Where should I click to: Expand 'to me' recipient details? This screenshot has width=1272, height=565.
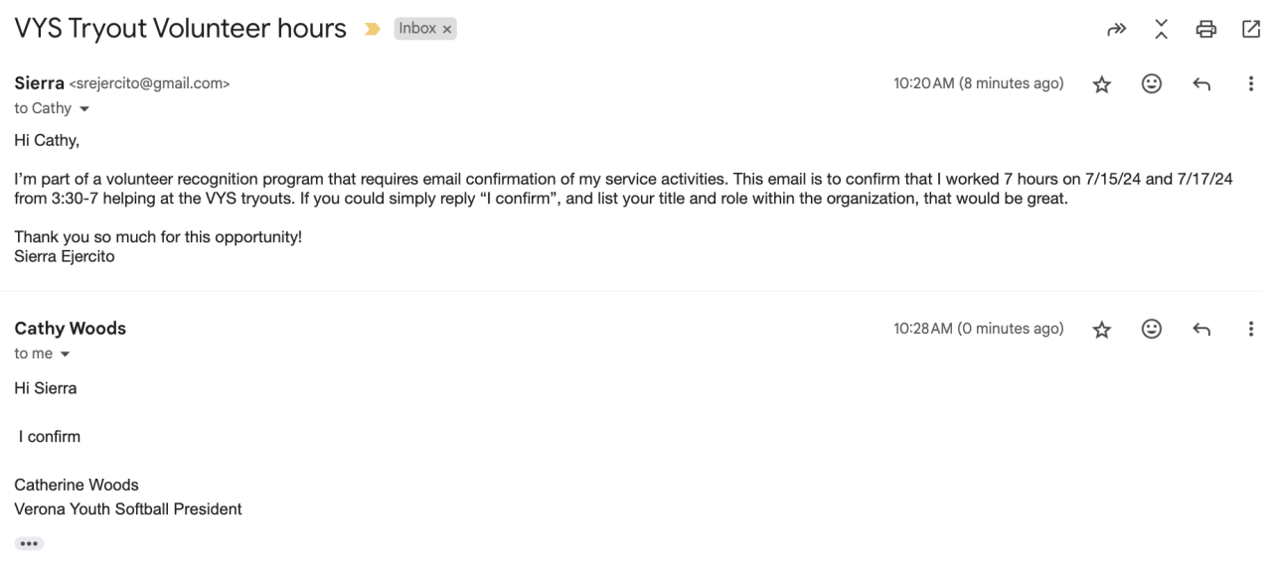tap(66, 354)
